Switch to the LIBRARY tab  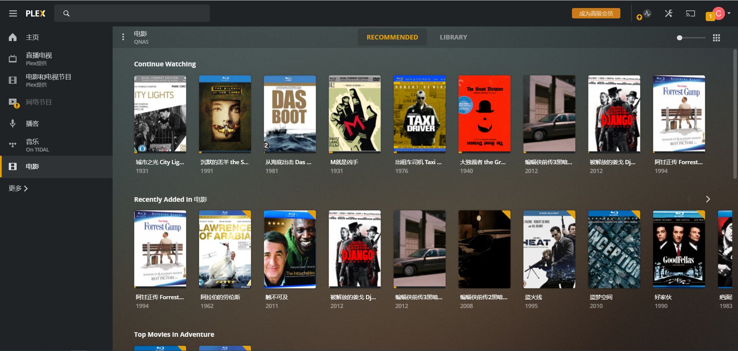454,37
